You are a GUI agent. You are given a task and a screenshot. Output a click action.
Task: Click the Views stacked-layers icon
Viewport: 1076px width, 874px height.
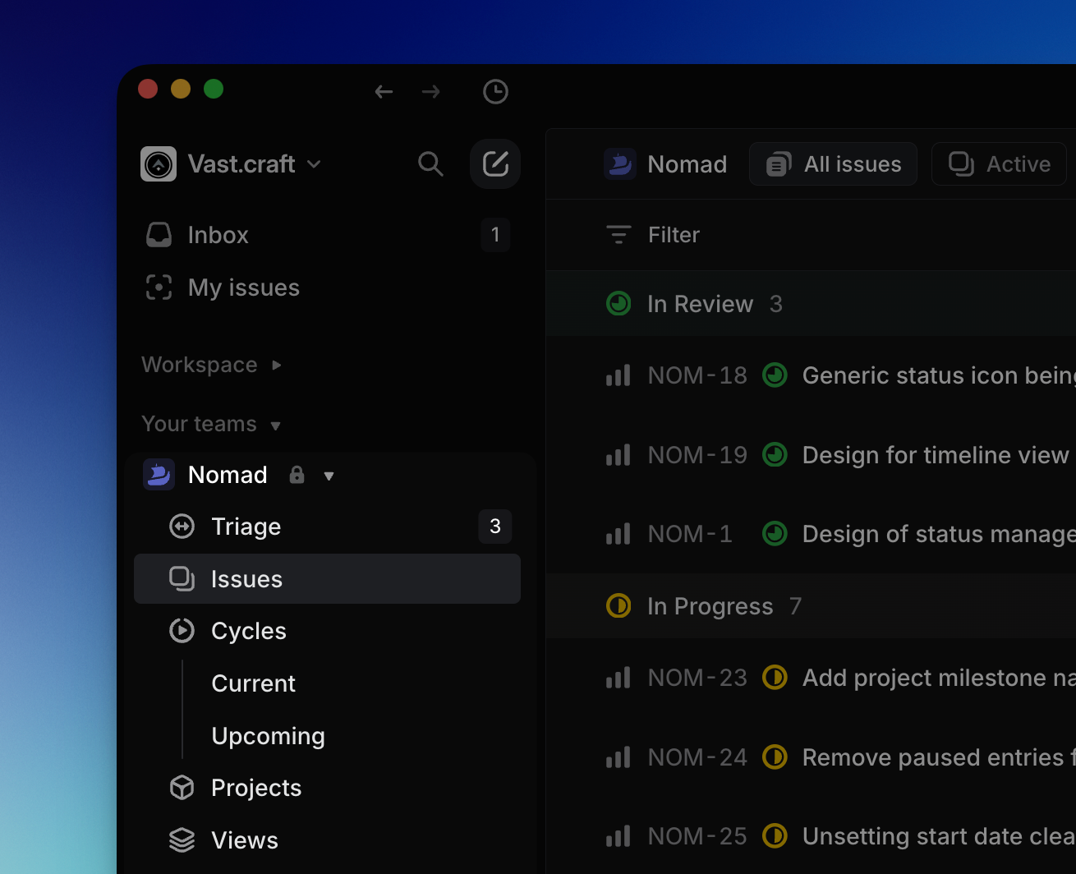(x=182, y=839)
